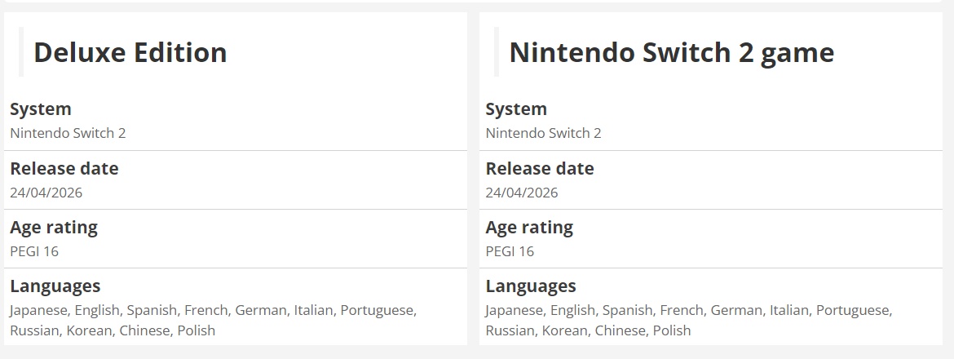Click Release date label in Deluxe Edition card
The width and height of the screenshot is (954, 359).
tap(64, 169)
